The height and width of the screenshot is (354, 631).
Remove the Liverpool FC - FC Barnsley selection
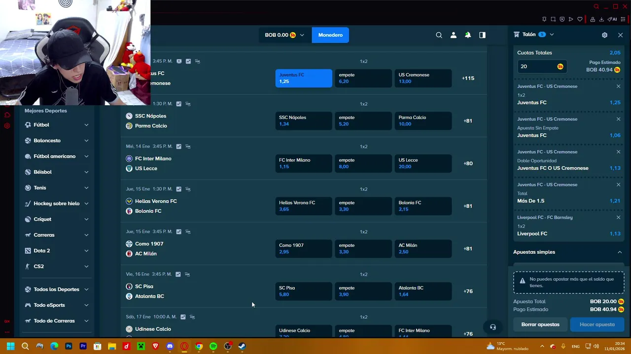[x=618, y=217]
